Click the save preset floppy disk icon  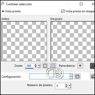[77, 76]
